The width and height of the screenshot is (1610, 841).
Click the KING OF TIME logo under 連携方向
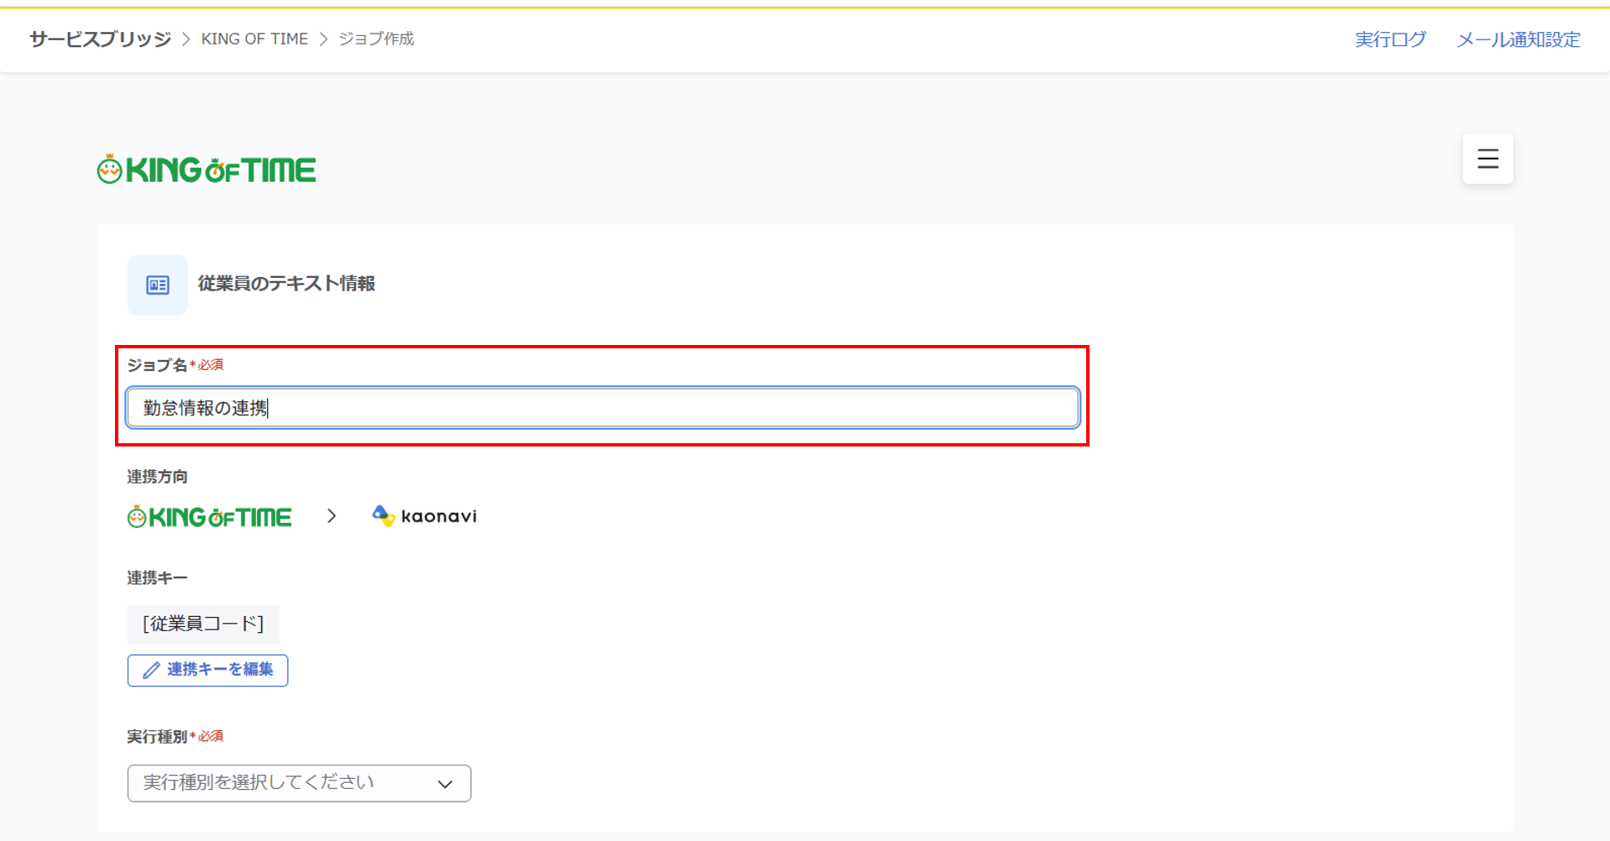pyautogui.click(x=210, y=516)
